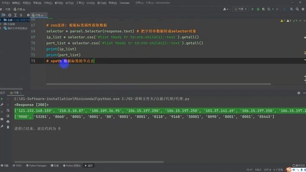The width and height of the screenshot is (306, 172).
Task: Click the green Run button in top toolbar
Action: (252, 9)
